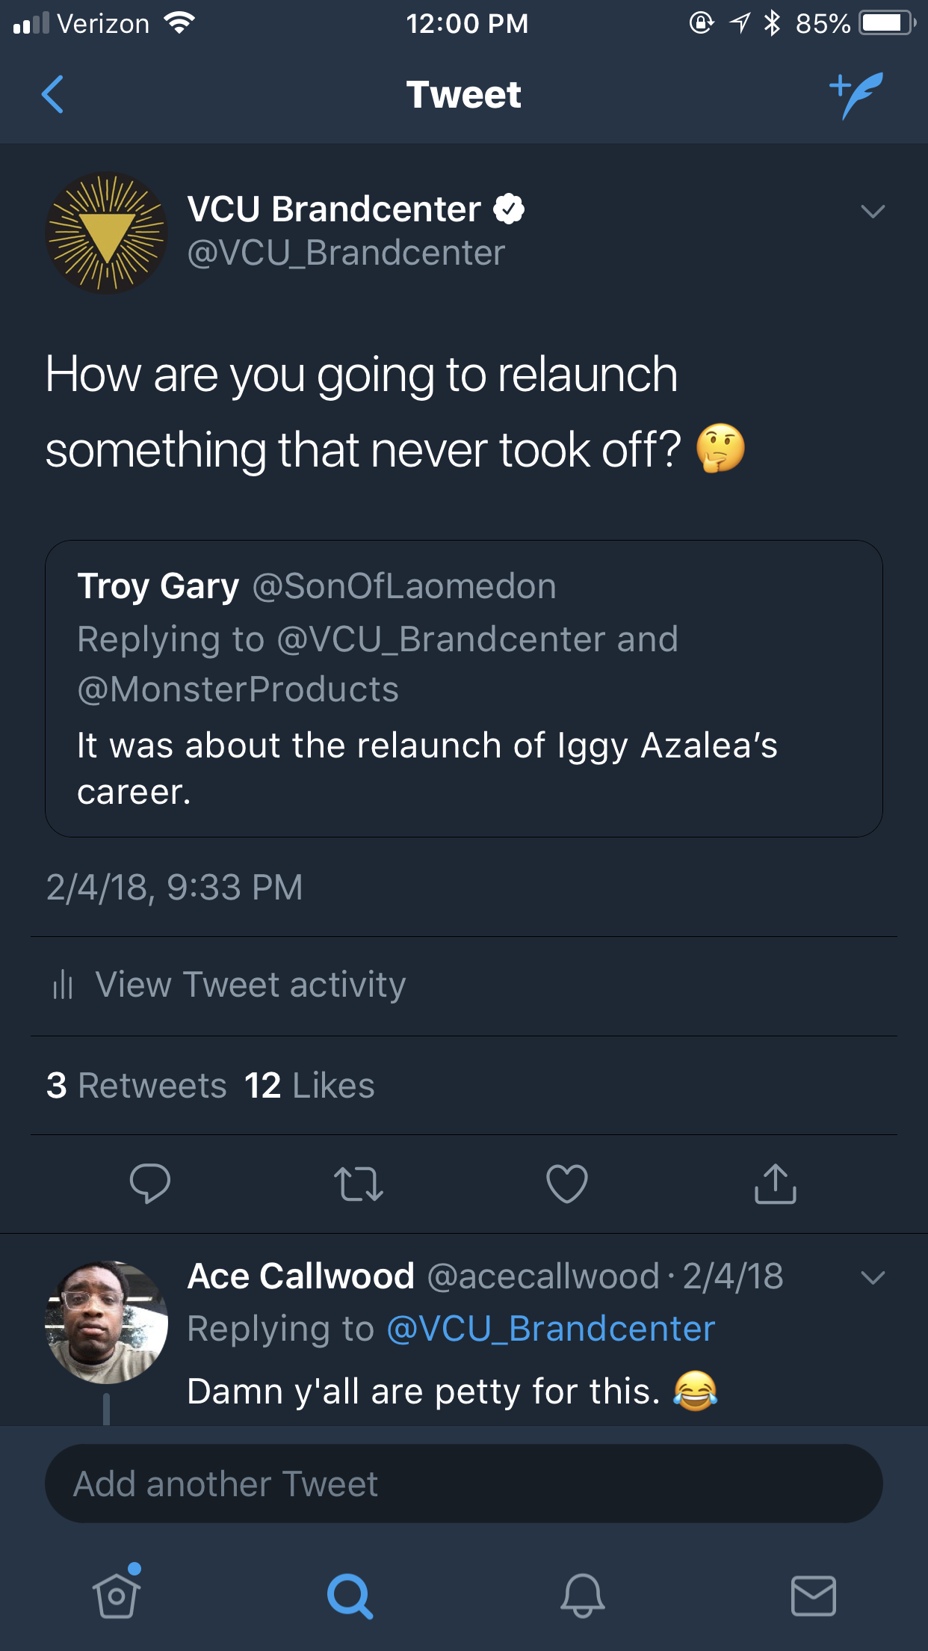Viewport: 928px width, 1651px height.
Task: Open the Notifications bell tab
Action: point(582,1596)
